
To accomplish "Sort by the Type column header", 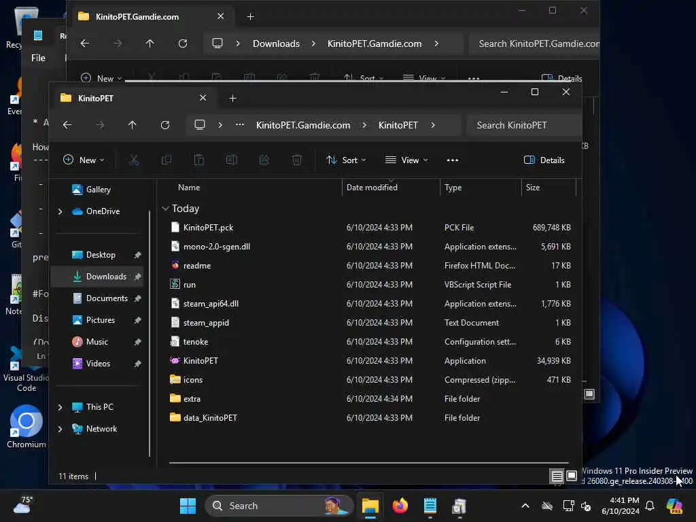I will point(453,188).
